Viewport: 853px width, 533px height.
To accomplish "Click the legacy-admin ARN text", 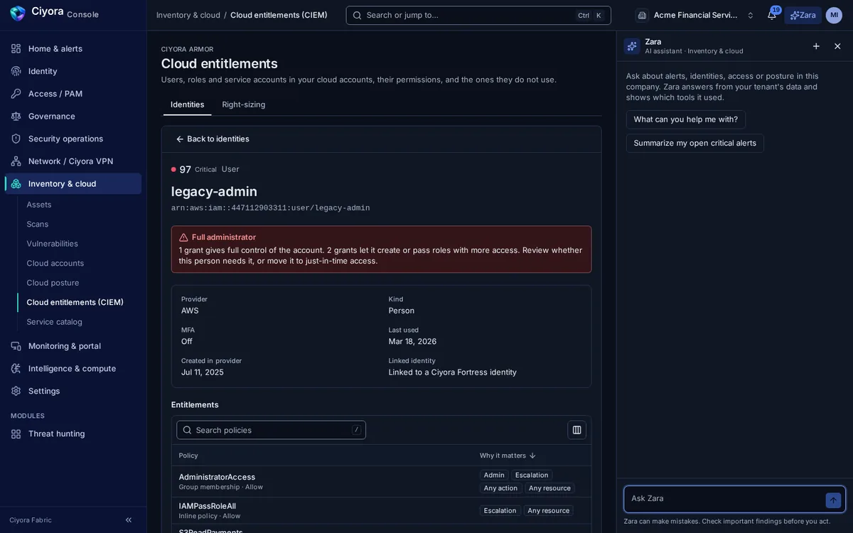I will click(271, 208).
